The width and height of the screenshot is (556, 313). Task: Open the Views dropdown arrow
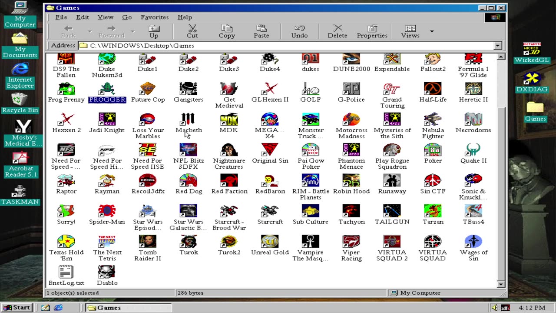tap(432, 31)
